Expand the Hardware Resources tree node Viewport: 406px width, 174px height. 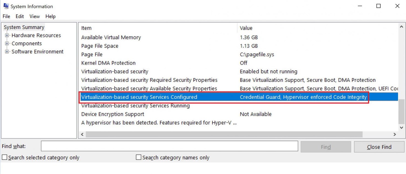pyautogui.click(x=7, y=35)
